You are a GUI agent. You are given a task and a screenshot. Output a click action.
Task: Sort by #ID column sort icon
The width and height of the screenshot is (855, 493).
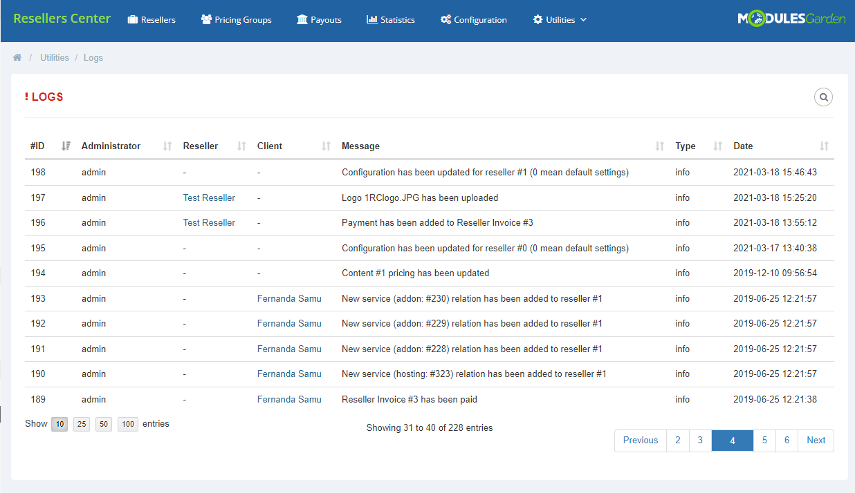coord(66,146)
